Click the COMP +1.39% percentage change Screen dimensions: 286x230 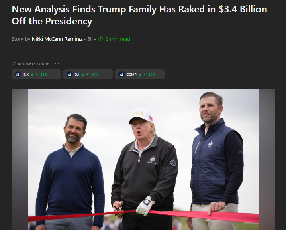click(149, 75)
